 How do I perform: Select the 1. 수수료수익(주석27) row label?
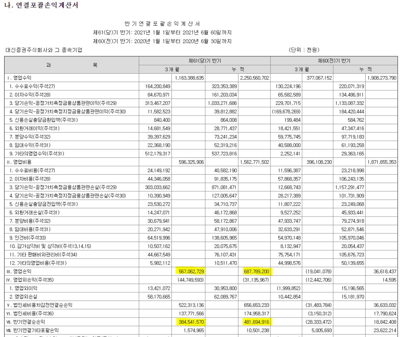(x=31, y=86)
